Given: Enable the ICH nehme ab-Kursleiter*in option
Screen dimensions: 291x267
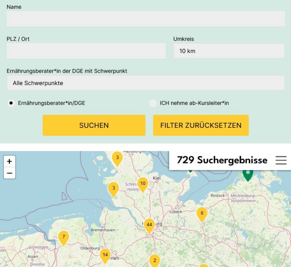Looking at the screenshot, I should [153, 103].
